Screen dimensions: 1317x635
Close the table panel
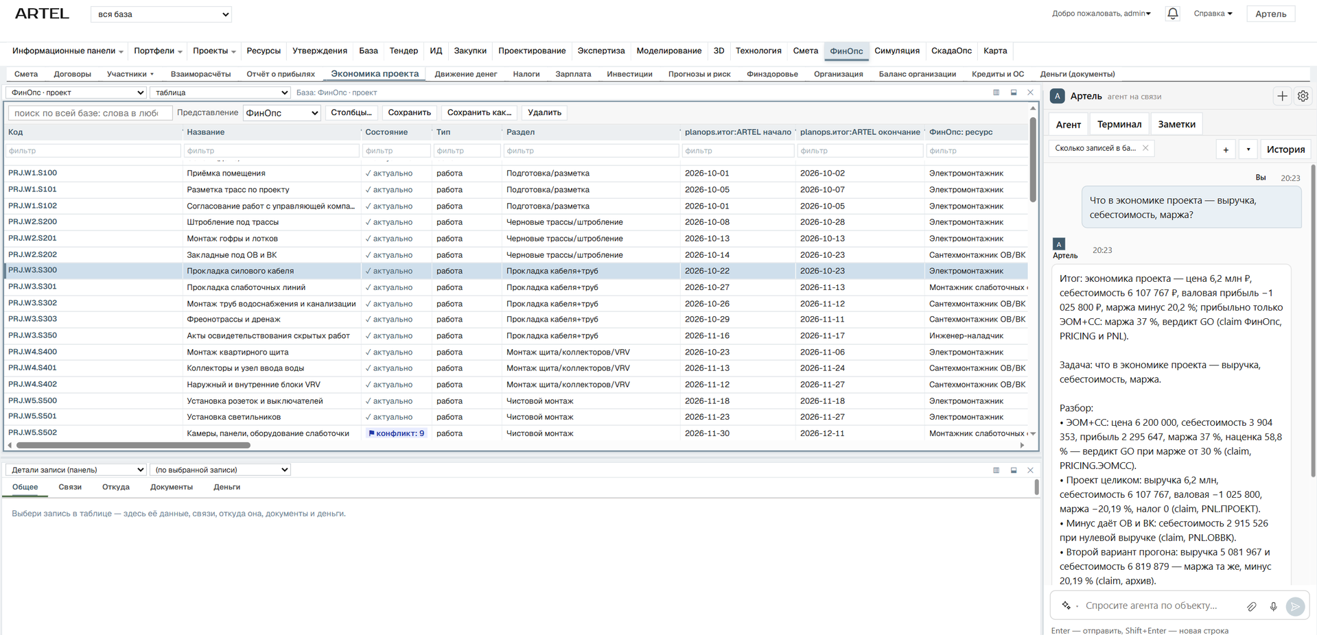pyautogui.click(x=1030, y=93)
